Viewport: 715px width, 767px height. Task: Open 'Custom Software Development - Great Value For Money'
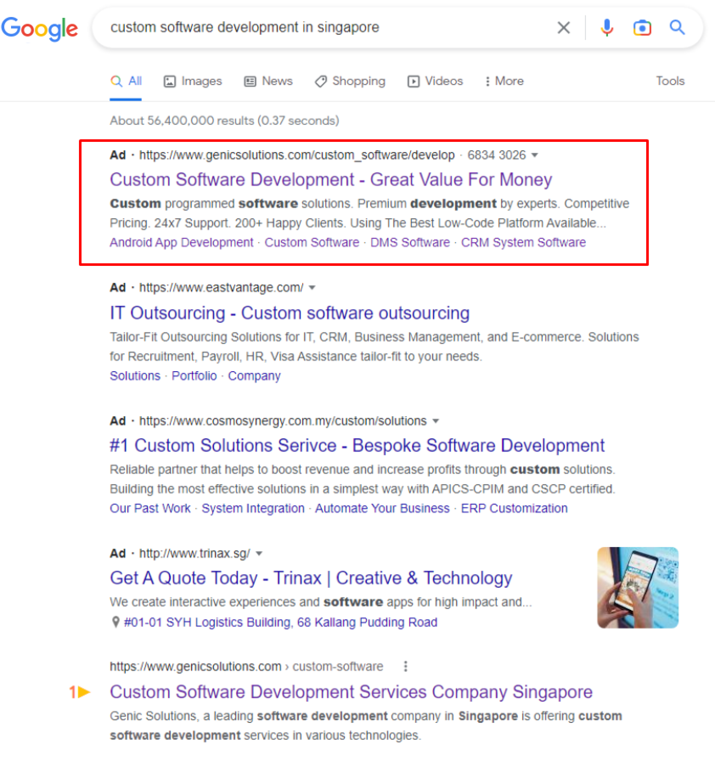click(x=331, y=180)
